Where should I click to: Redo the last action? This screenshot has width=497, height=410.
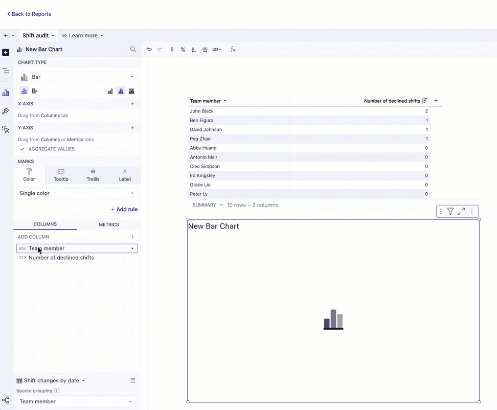coord(160,49)
